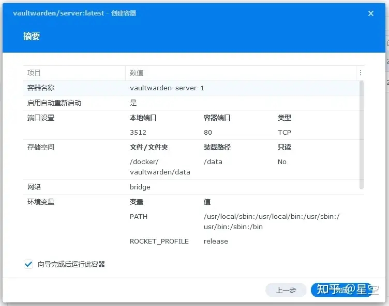389x306 pixels.
Task: Select the 存储空间 row label
Action: click(41, 147)
